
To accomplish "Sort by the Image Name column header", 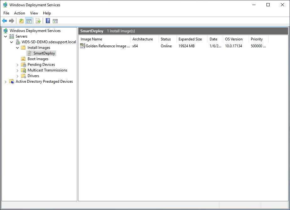I will (105, 39).
